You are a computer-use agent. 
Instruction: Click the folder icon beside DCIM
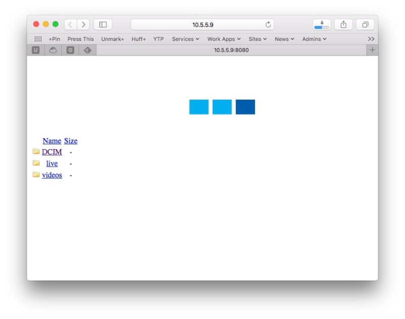click(x=36, y=151)
